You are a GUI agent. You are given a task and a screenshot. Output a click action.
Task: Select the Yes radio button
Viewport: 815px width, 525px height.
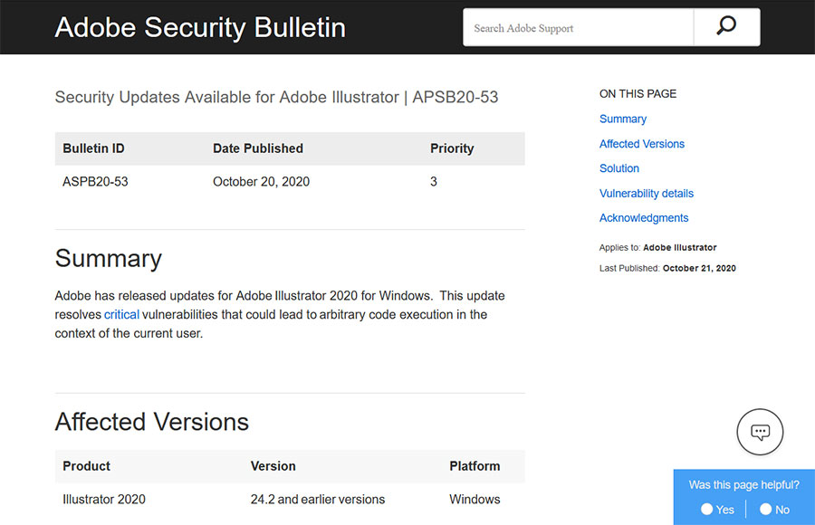pyautogui.click(x=707, y=510)
